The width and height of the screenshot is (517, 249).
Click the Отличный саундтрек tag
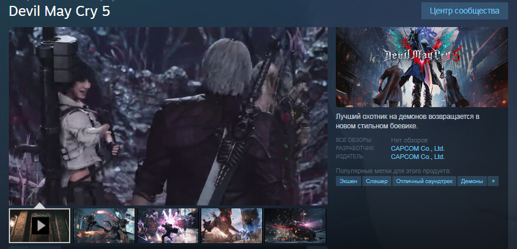click(424, 181)
